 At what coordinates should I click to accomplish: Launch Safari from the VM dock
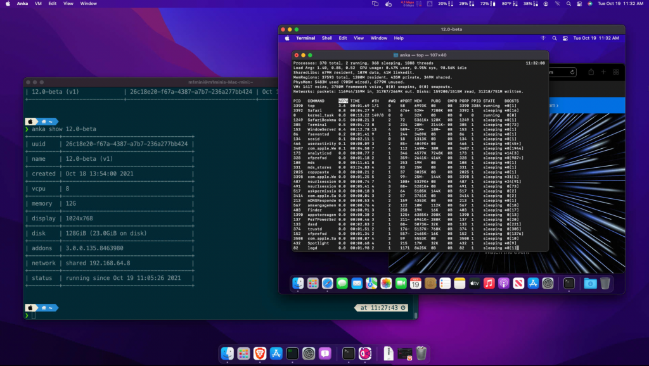pos(328,283)
